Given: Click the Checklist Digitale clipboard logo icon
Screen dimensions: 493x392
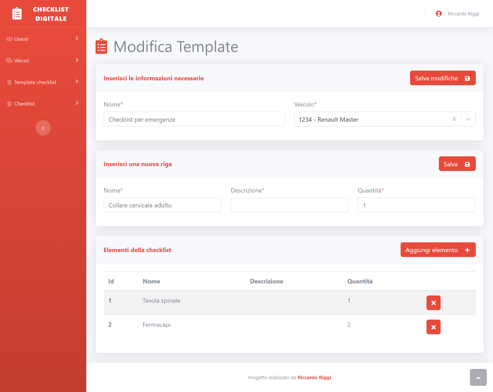Looking at the screenshot, I should pos(17,14).
